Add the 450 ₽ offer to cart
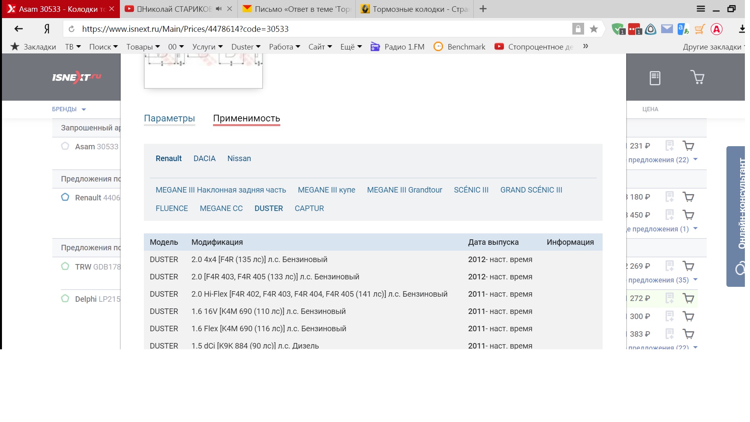 click(x=688, y=215)
